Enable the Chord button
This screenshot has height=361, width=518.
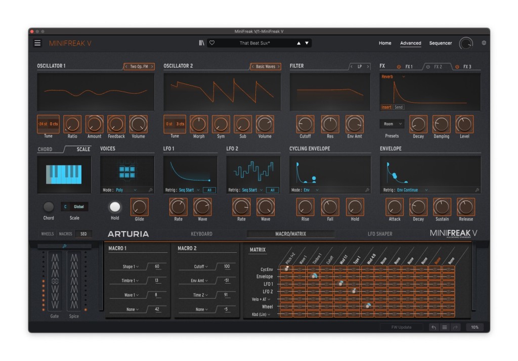coord(49,207)
